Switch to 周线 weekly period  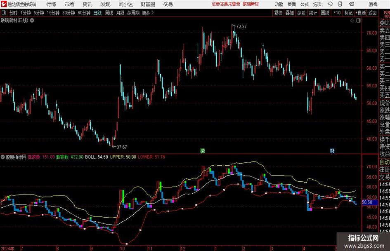coord(109,13)
